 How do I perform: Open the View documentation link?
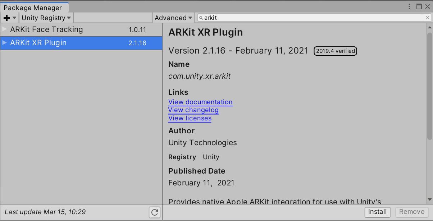tap(200, 102)
